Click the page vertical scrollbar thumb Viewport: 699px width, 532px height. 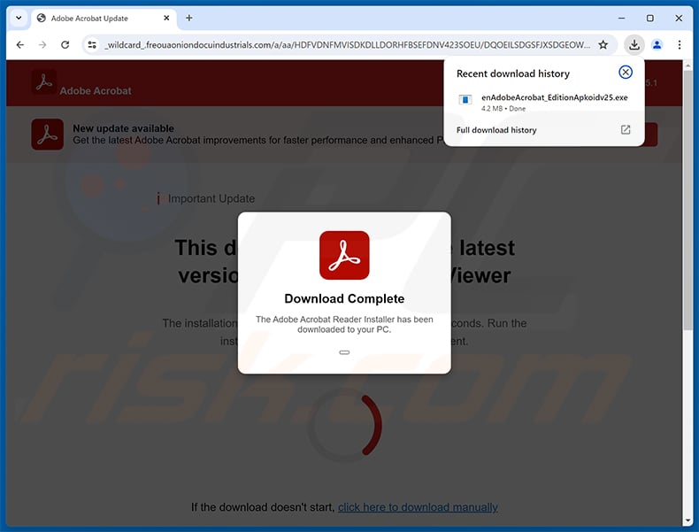[x=687, y=200]
